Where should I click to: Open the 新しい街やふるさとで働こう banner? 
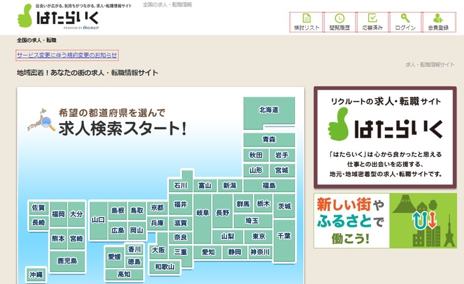[x=385, y=221]
